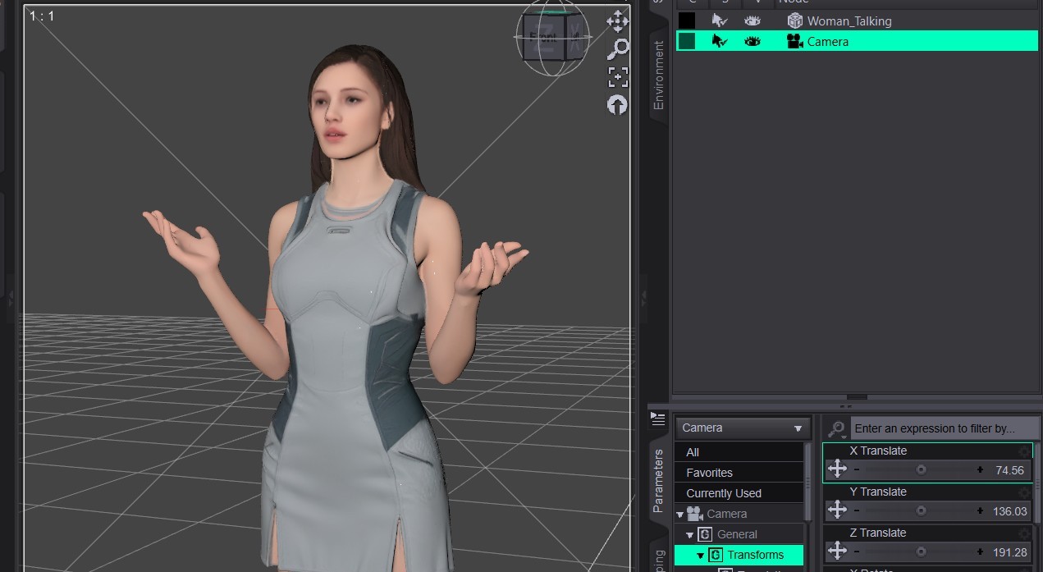Click the X Translate value 74.56
1043x572 pixels.
[x=1009, y=470]
